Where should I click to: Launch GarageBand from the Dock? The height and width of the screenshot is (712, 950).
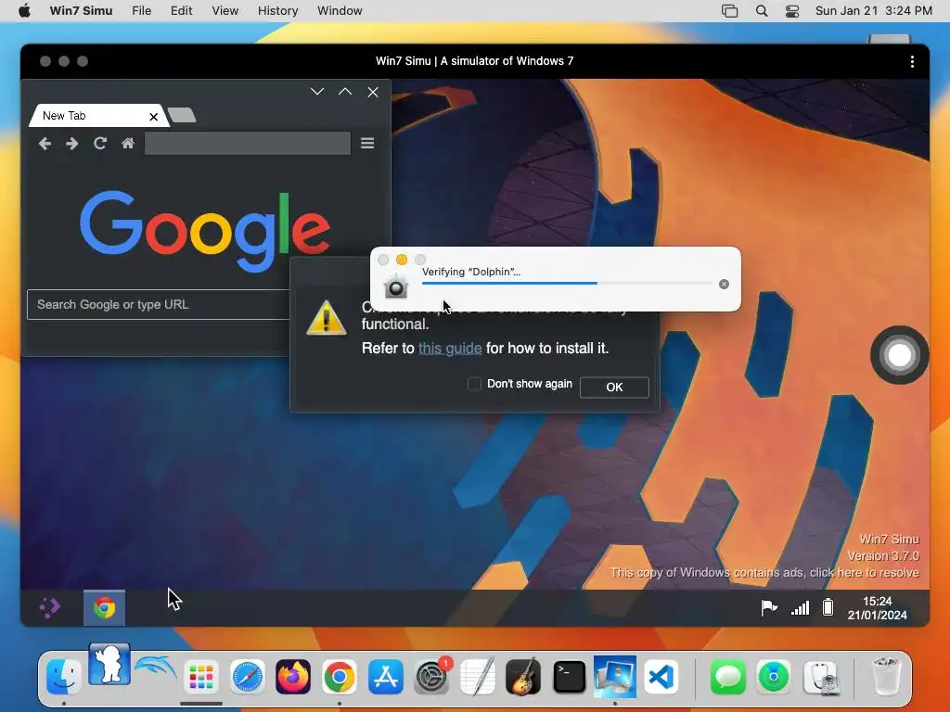[x=523, y=676]
